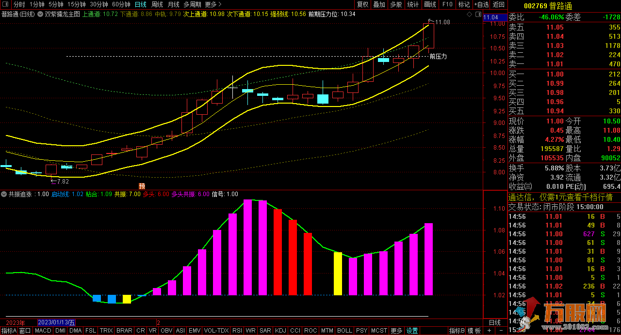The width and height of the screenshot is (621, 335).
Task: Select the 指标B tab
Action: (457, 331)
